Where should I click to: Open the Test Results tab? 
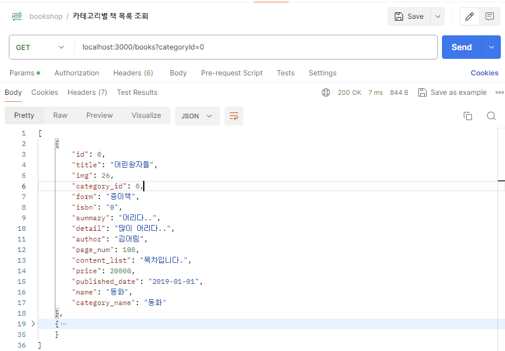pos(137,92)
